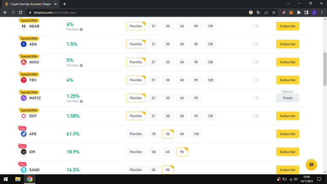The width and height of the screenshot is (327, 184).
Task: Open the MetaMask fox extension icon
Action: pyautogui.click(x=291, y=12)
